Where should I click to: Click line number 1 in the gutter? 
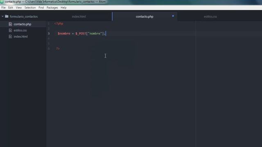point(49,24)
